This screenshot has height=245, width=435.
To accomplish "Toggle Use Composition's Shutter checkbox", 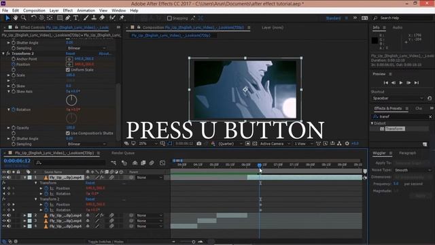I will point(68,133).
